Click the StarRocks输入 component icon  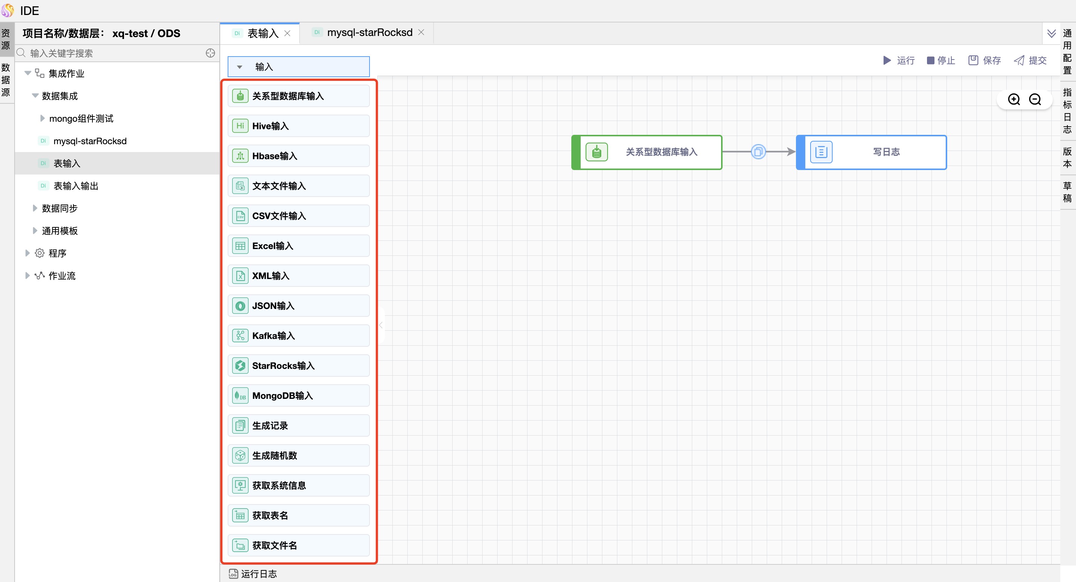coord(240,366)
